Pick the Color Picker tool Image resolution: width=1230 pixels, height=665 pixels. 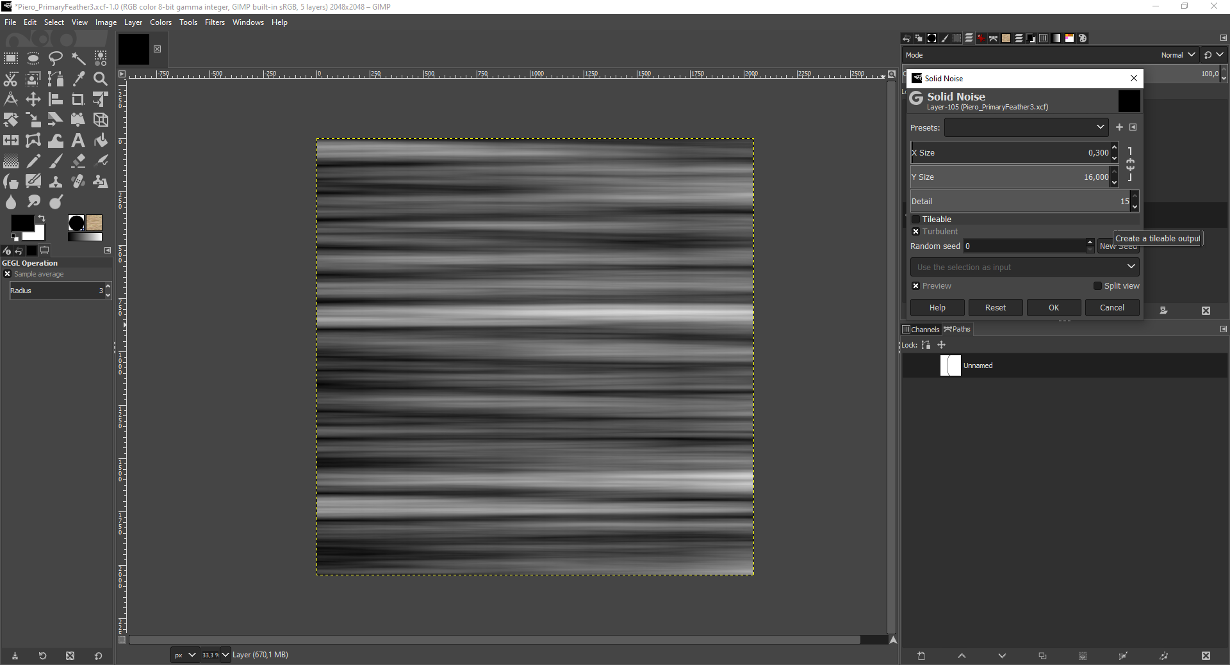click(x=78, y=79)
